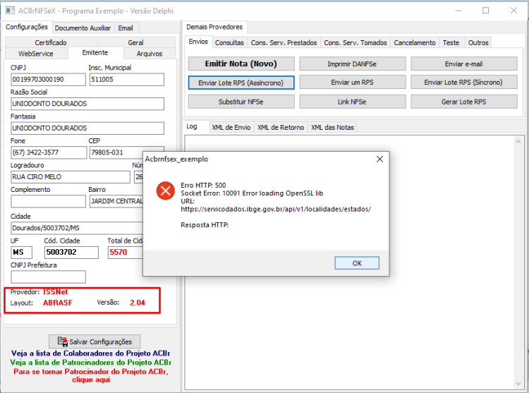Switch to the Documento Auxiliar tab
Screen dimensions: 529x393
pyautogui.click(x=83, y=28)
